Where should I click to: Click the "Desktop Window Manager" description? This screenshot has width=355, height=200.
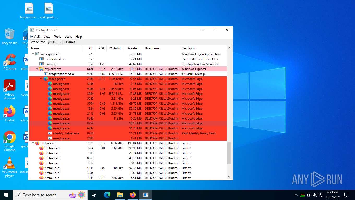pos(200,64)
